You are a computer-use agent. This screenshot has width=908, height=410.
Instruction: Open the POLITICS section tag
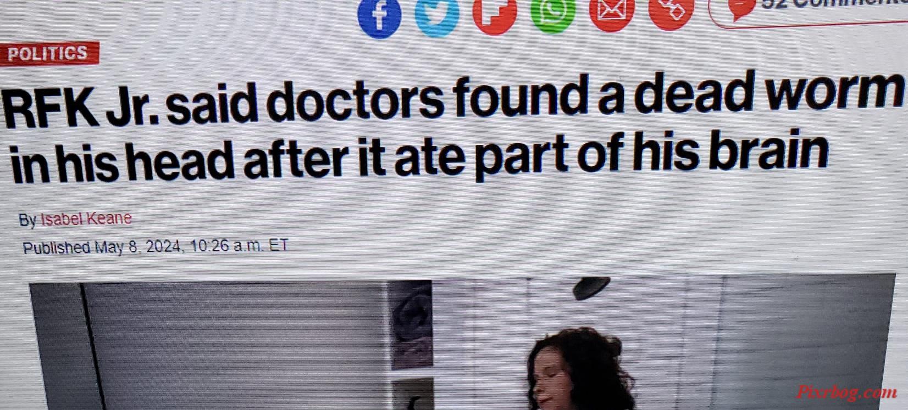pos(48,53)
